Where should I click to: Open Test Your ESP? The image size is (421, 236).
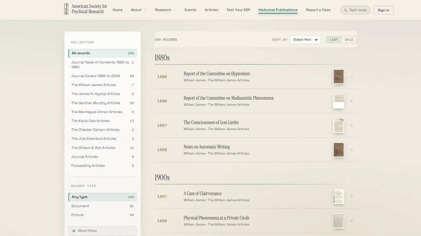pos(238,10)
